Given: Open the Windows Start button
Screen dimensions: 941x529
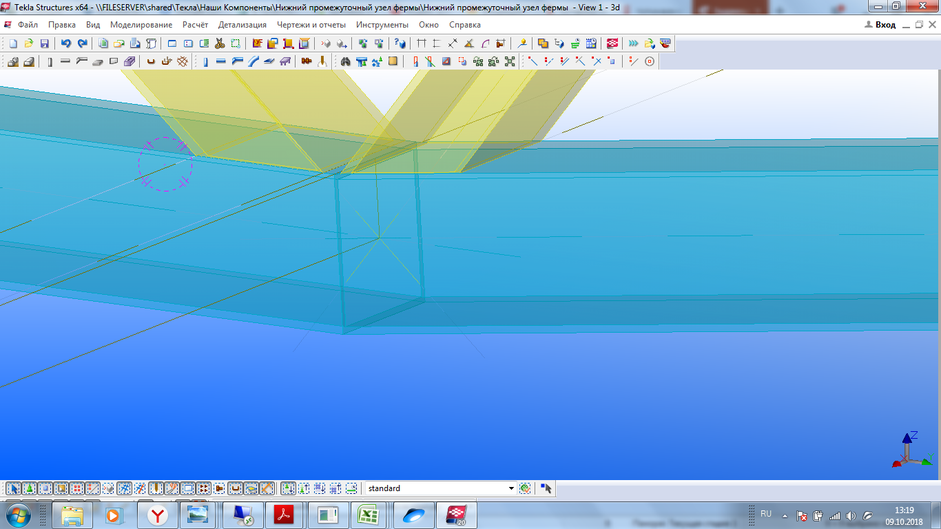Looking at the screenshot, I should pyautogui.click(x=19, y=515).
